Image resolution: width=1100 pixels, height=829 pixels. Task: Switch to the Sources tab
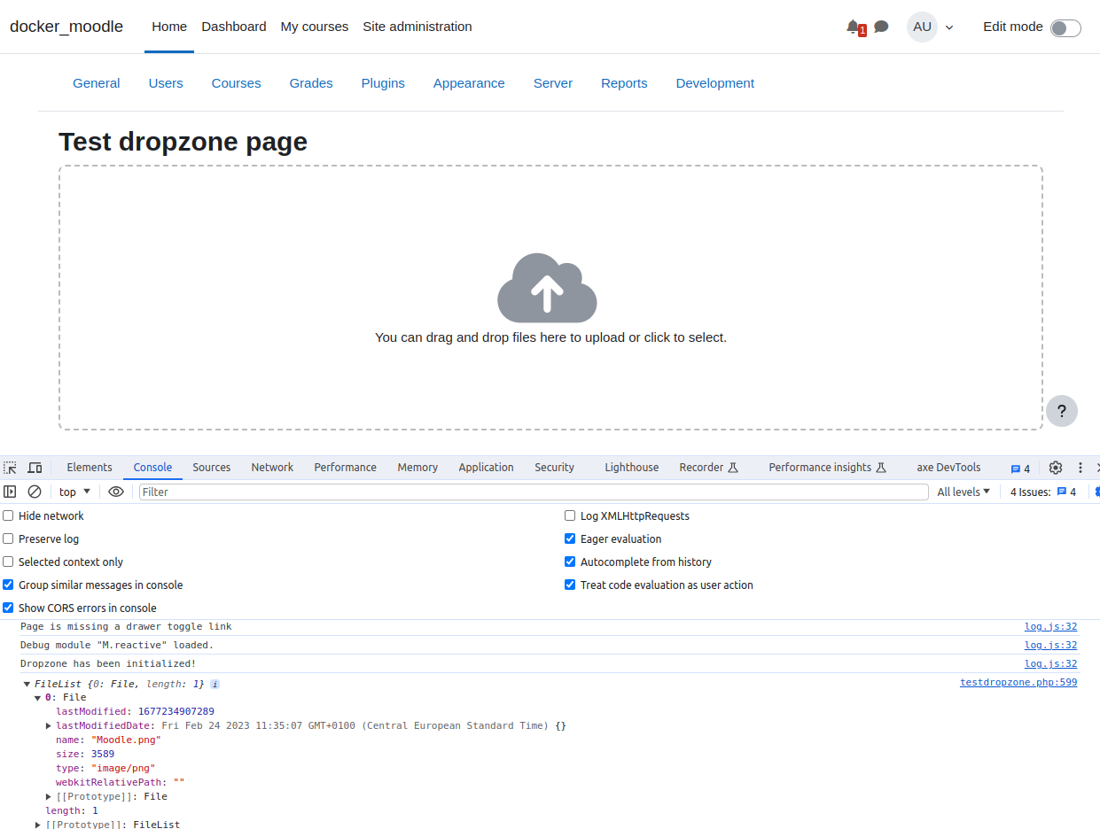(212, 468)
